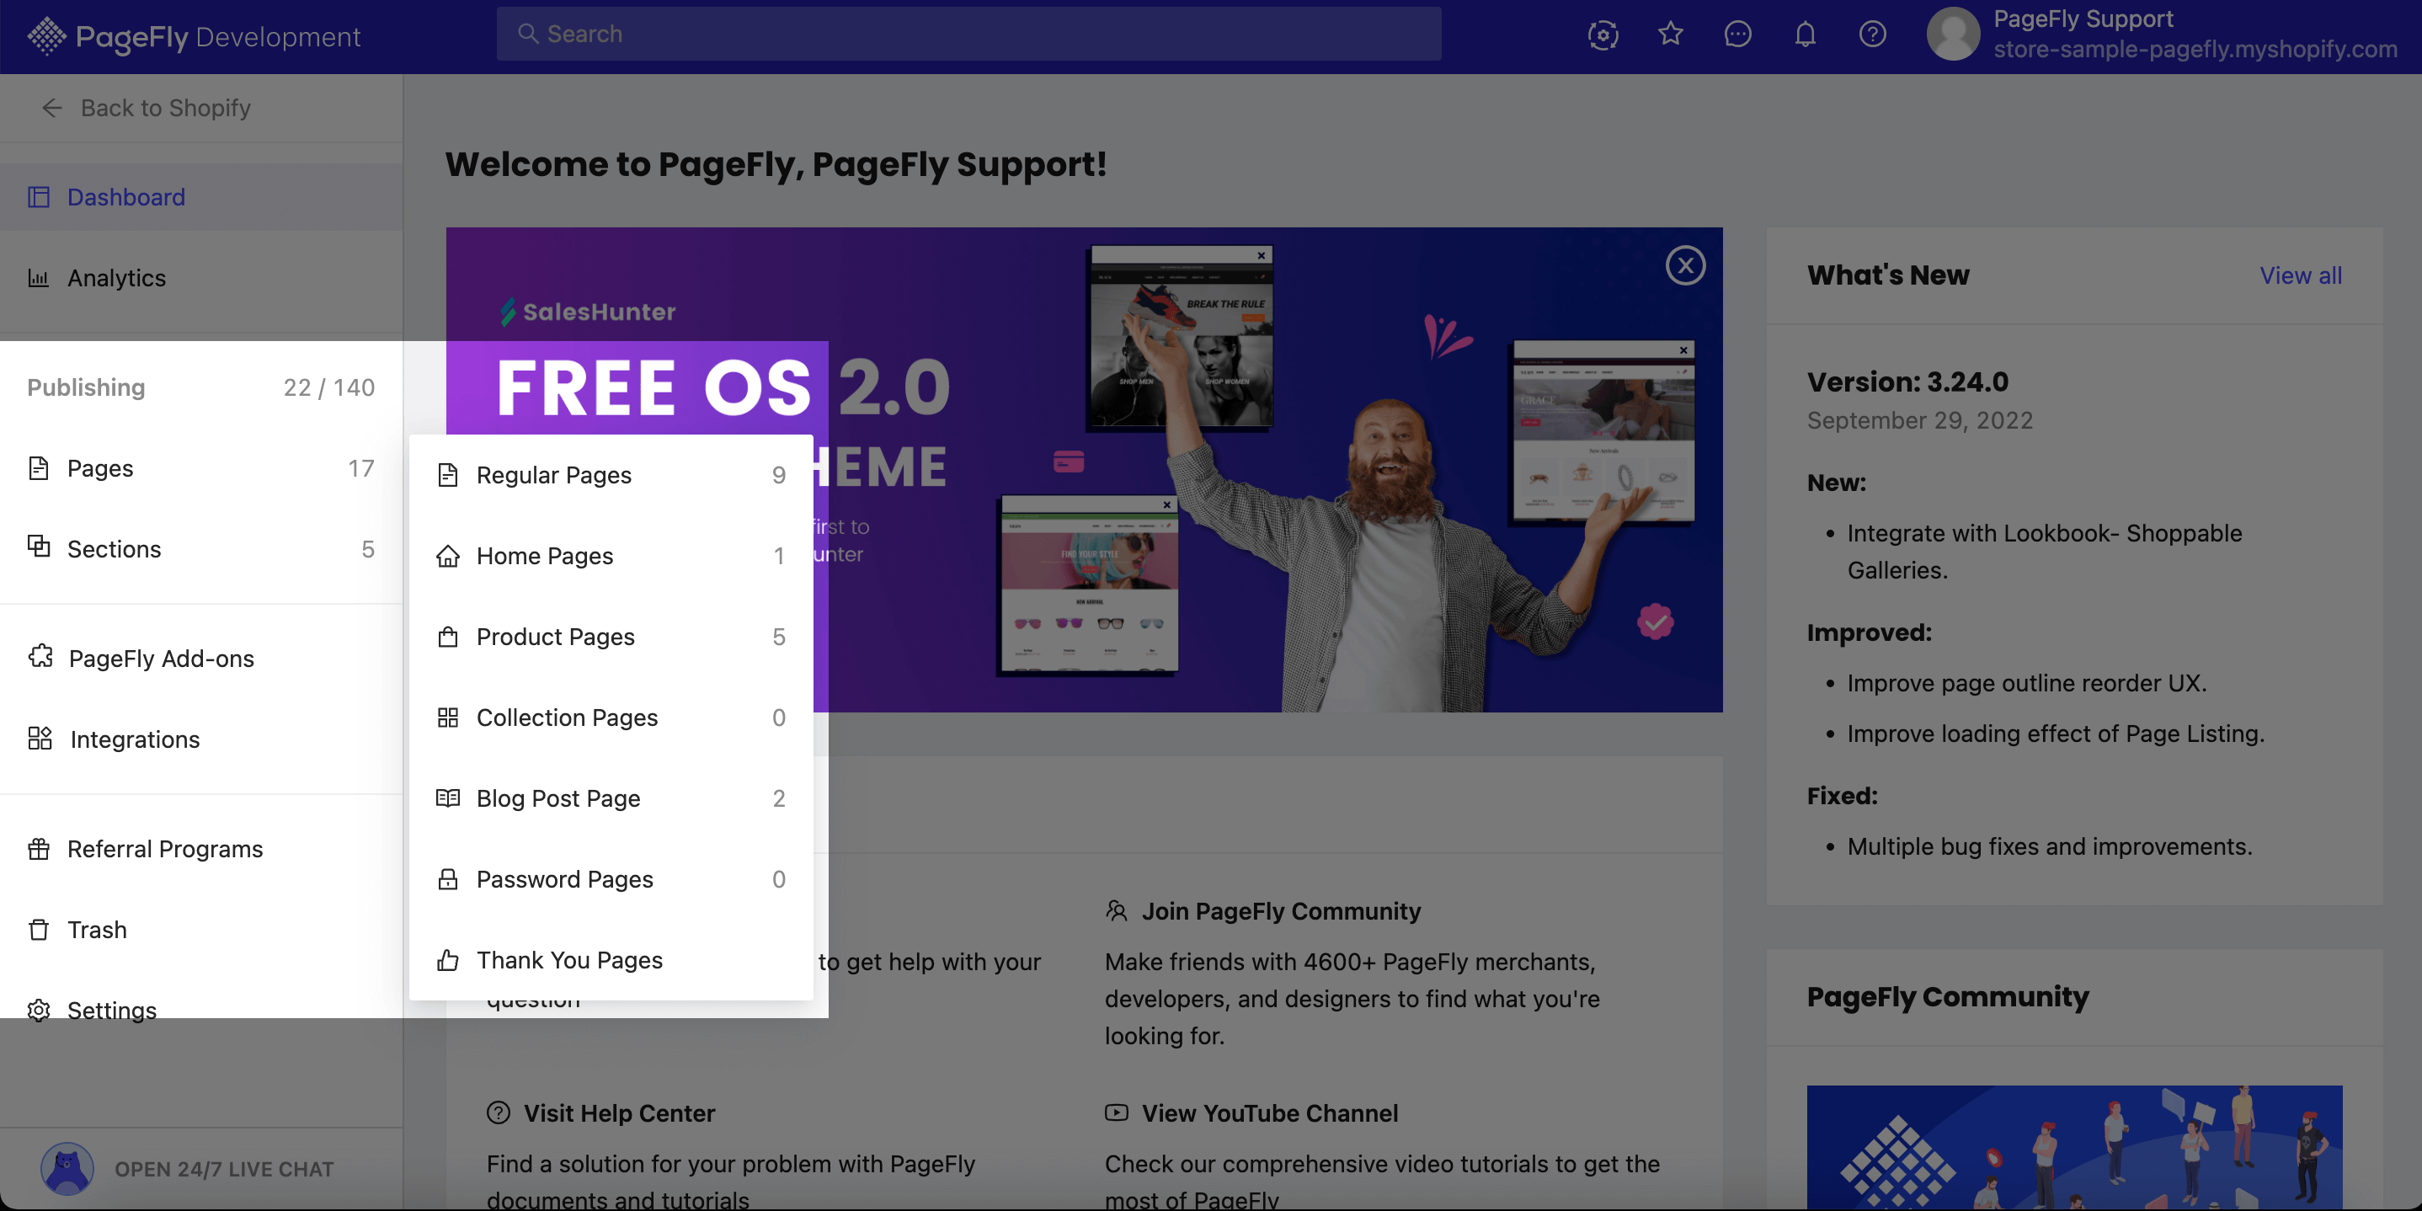Open Referral Programs
Screen dimensions: 2422x1211
point(201,849)
